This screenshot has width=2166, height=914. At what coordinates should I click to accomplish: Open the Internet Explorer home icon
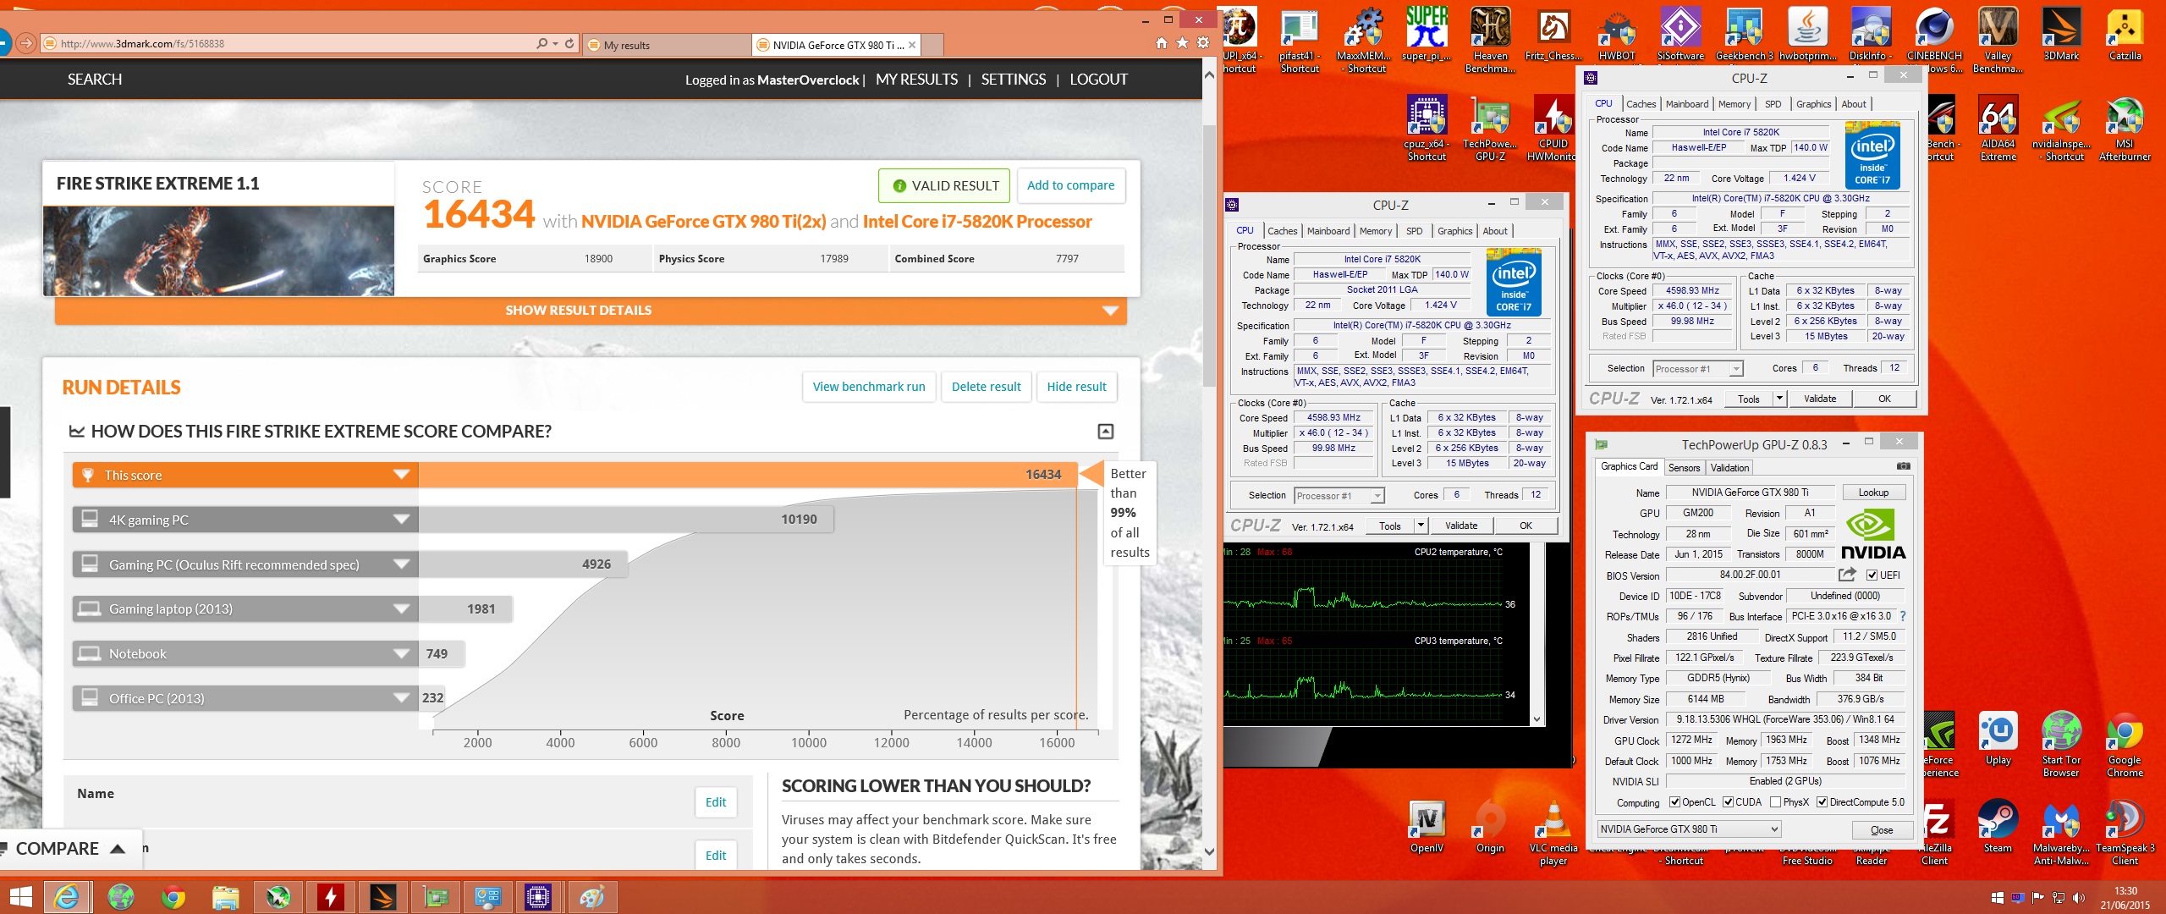point(1162,43)
